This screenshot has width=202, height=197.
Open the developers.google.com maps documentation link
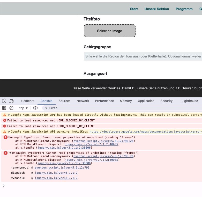click(x=146, y=132)
